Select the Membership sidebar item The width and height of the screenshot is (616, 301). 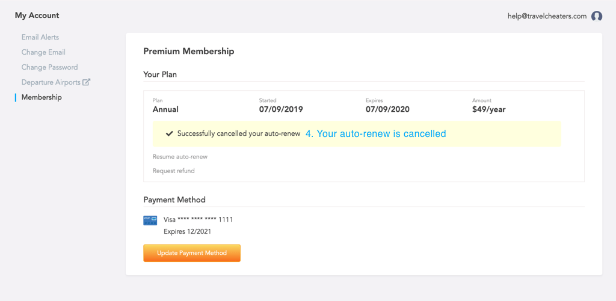pos(42,97)
